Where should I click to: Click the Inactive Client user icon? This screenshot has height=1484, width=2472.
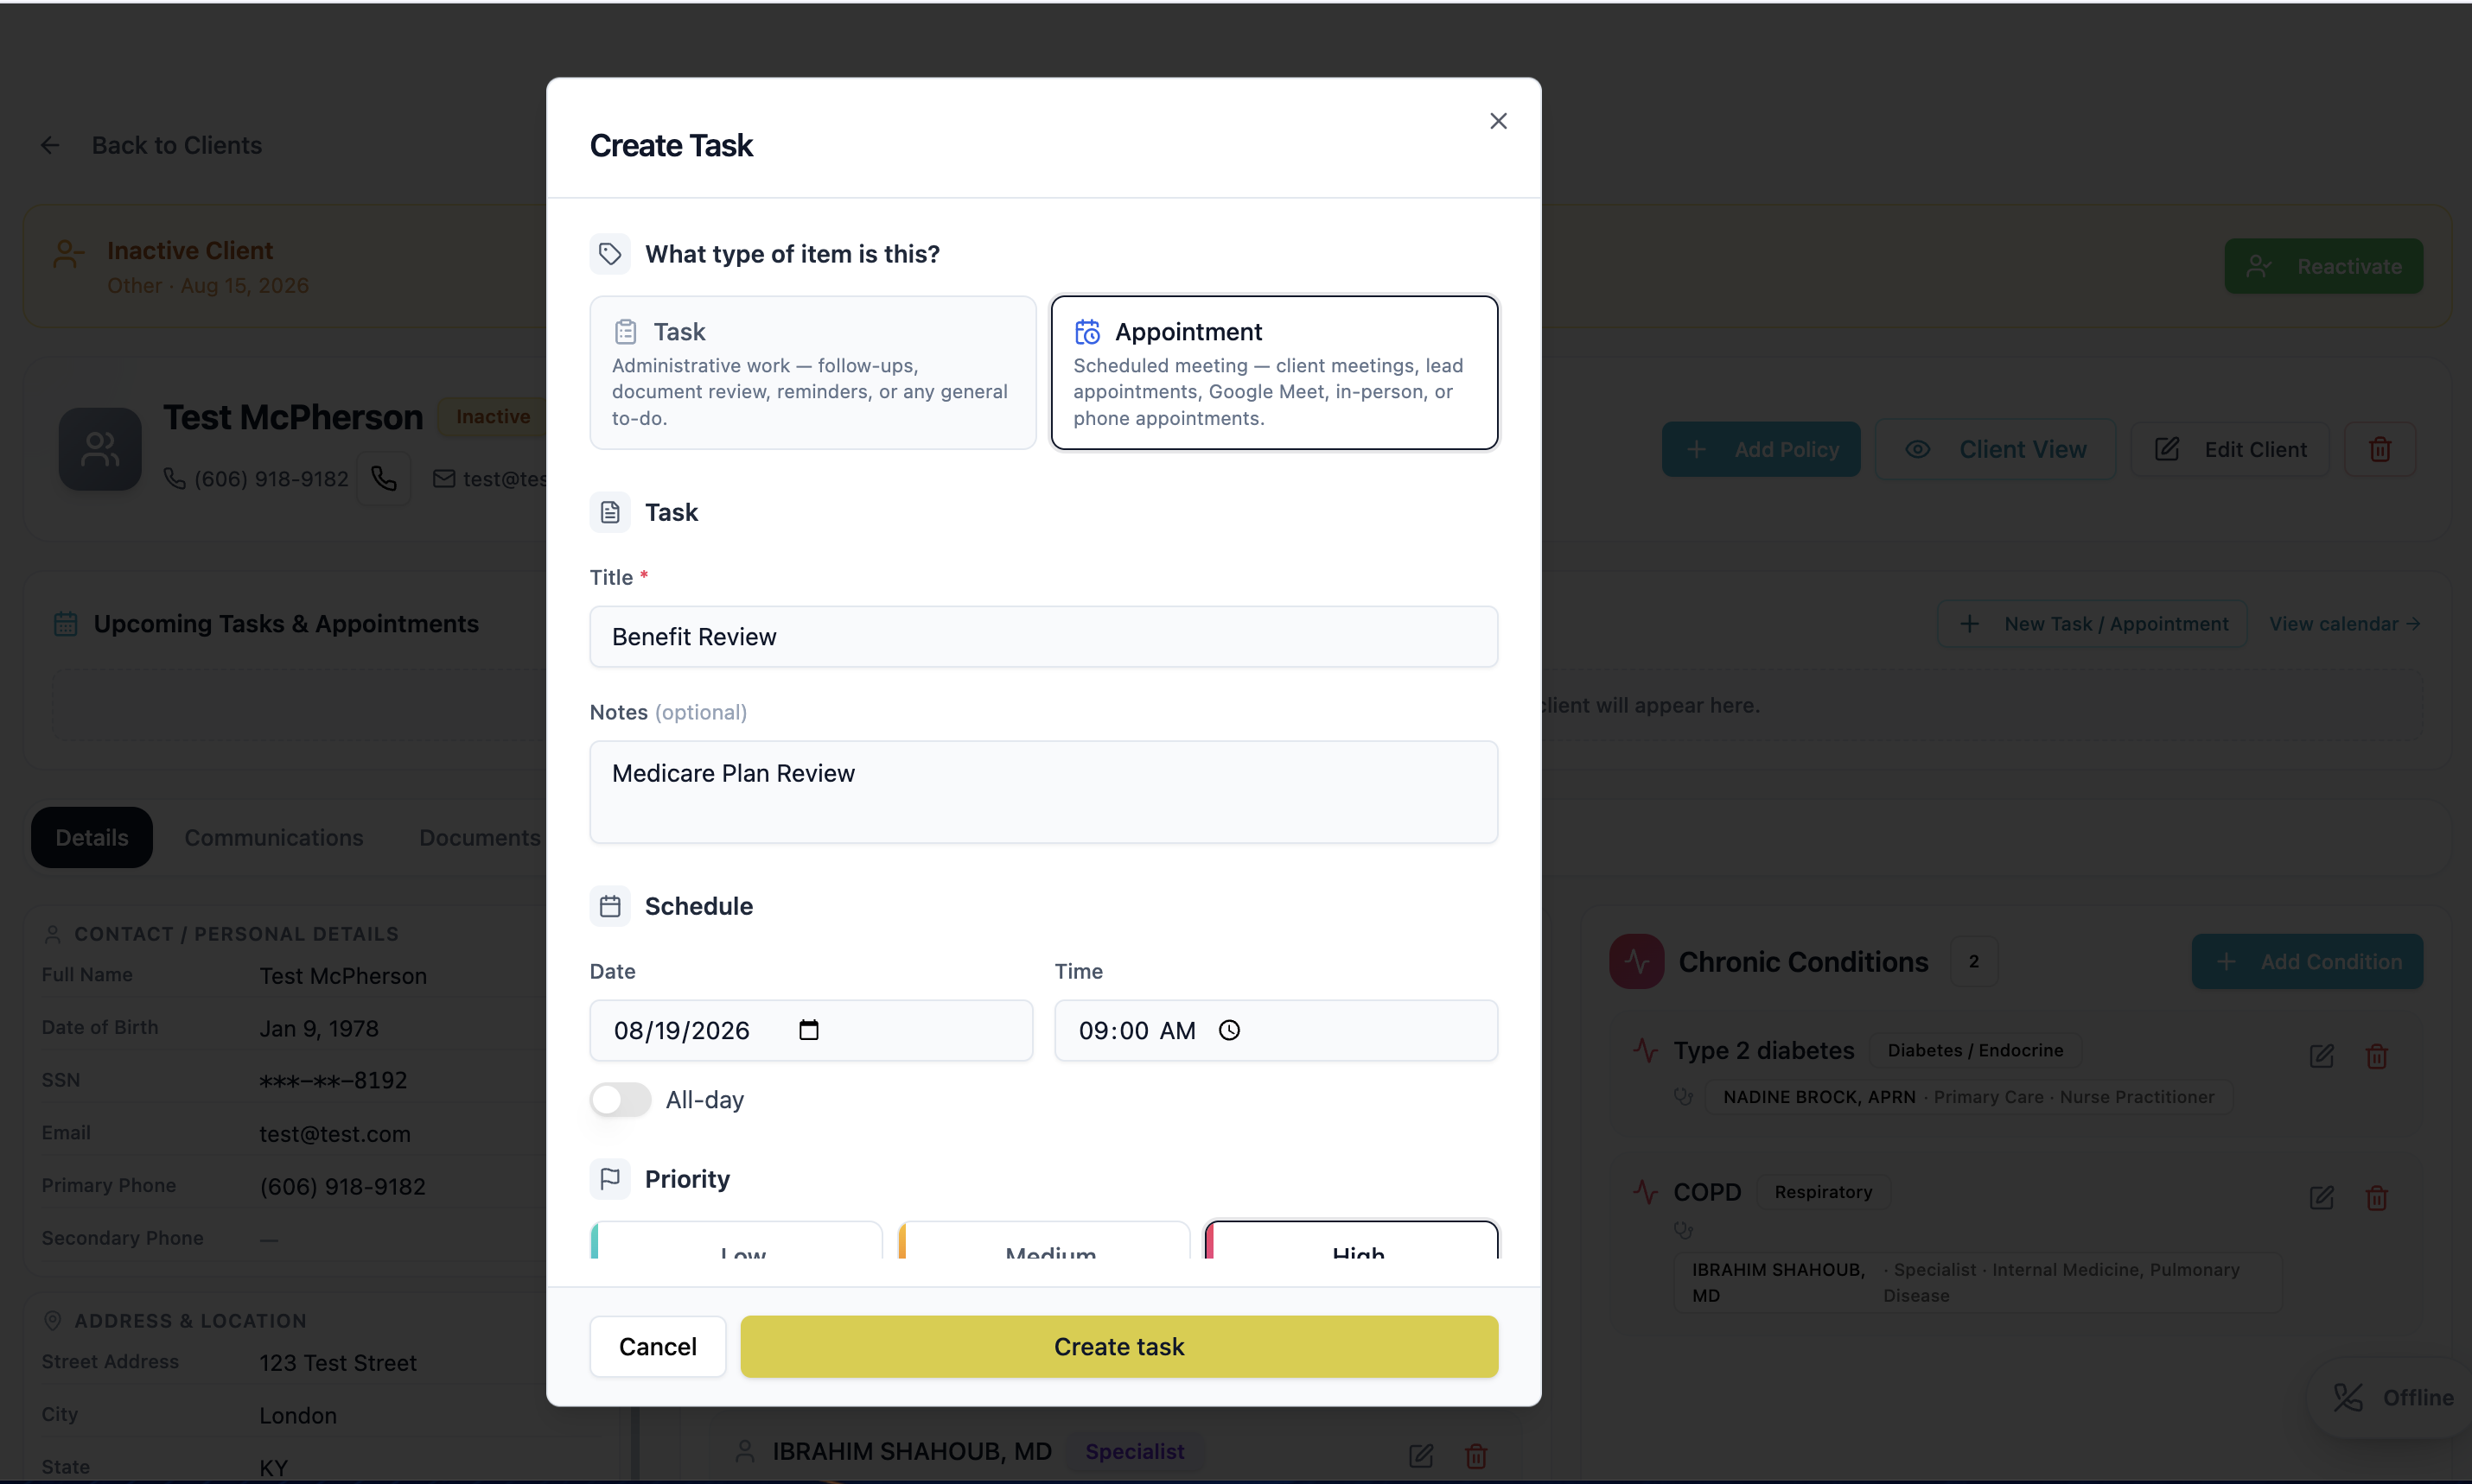[68, 254]
